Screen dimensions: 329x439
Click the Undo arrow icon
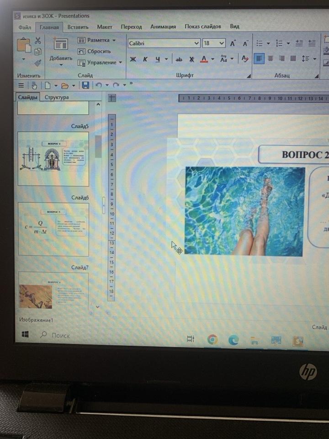pos(99,85)
